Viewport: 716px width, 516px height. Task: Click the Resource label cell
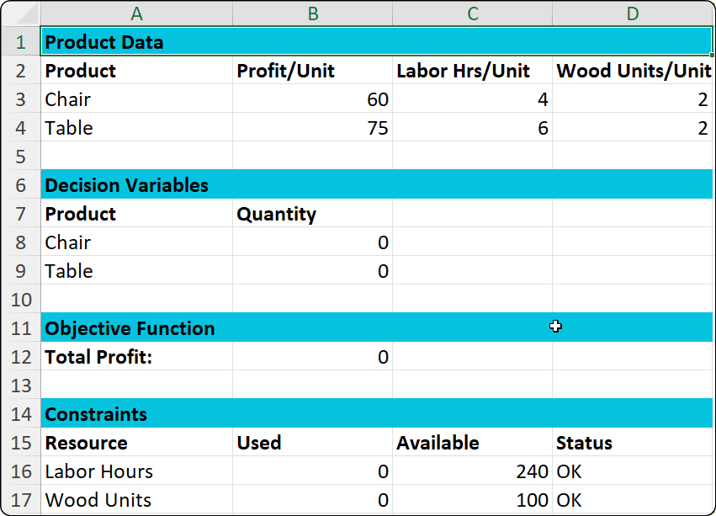[136, 443]
